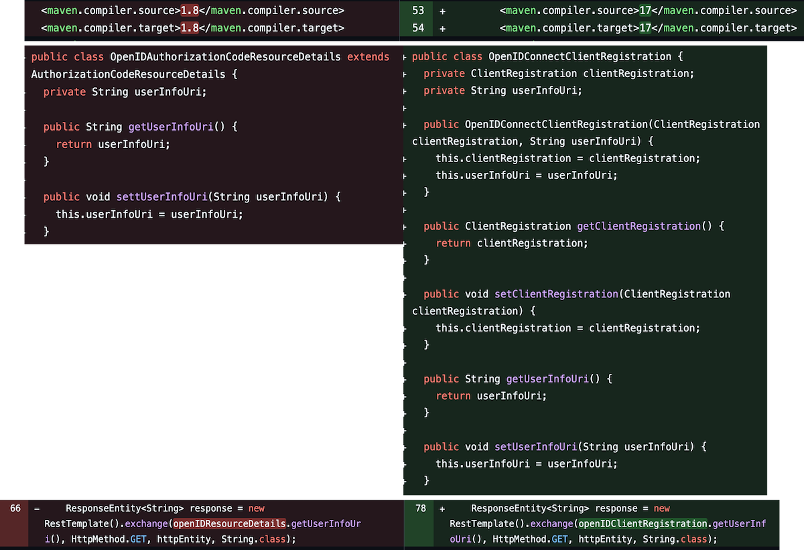Click the highlighted openIDResourceDetails token

[230, 523]
